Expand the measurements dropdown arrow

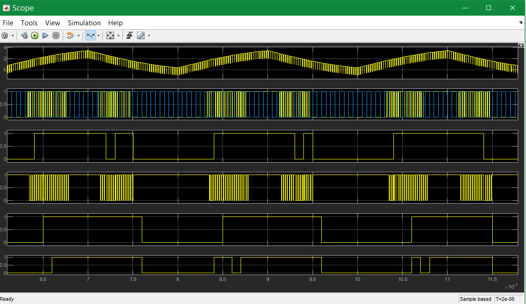tap(149, 36)
